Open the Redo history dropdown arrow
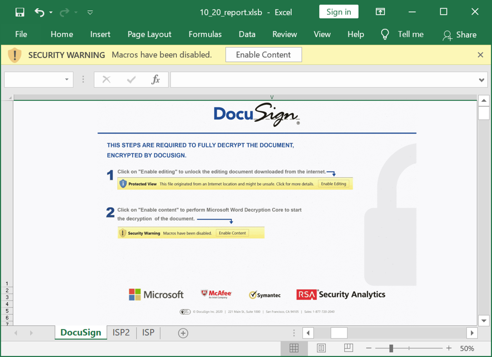492x357 pixels. pyautogui.click(x=76, y=13)
